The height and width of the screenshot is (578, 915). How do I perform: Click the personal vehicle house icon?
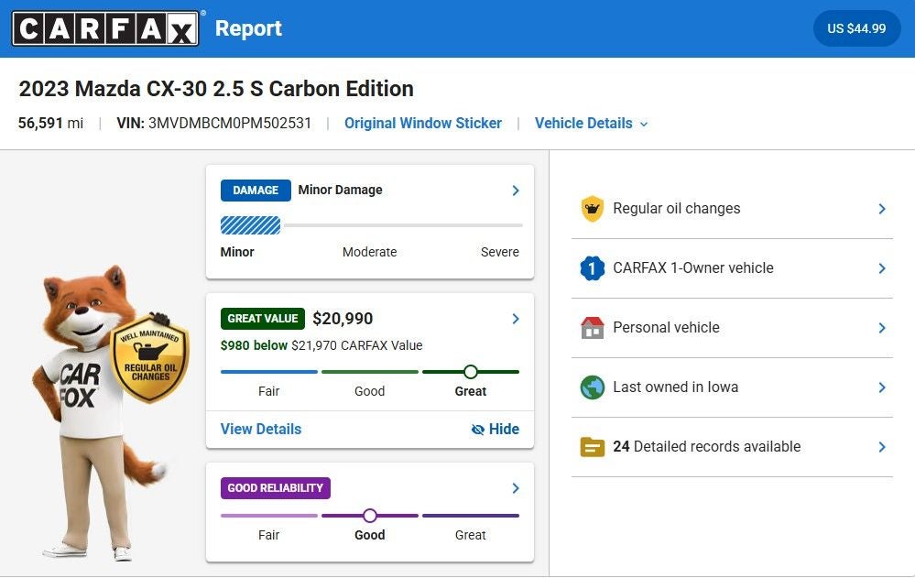coord(593,328)
